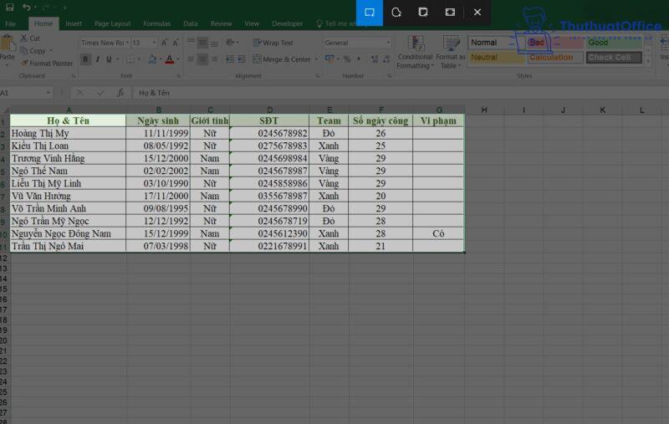Click Increase Indent icon

(x=242, y=59)
